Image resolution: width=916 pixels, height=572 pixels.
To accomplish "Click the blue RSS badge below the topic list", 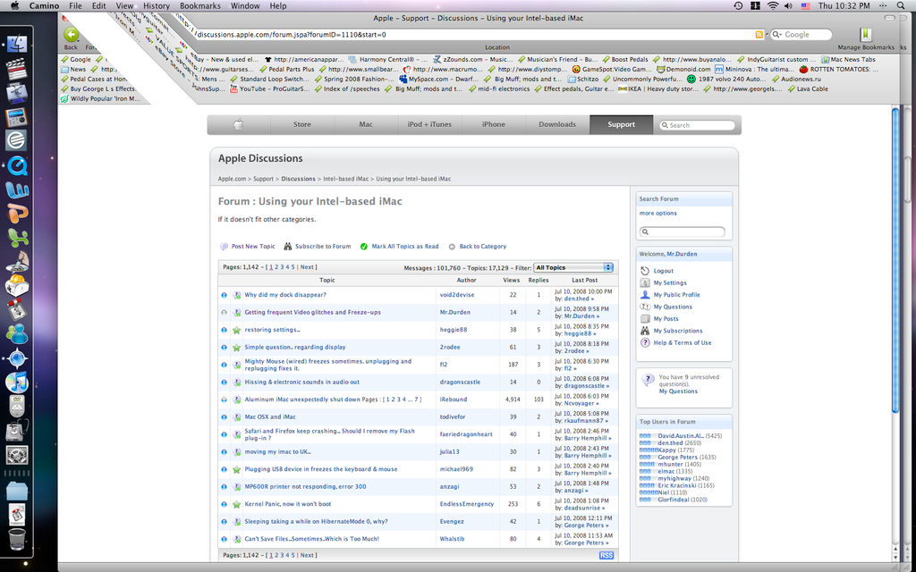I will [606, 555].
